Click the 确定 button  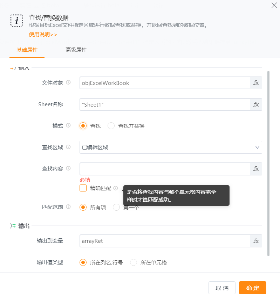click(253, 288)
